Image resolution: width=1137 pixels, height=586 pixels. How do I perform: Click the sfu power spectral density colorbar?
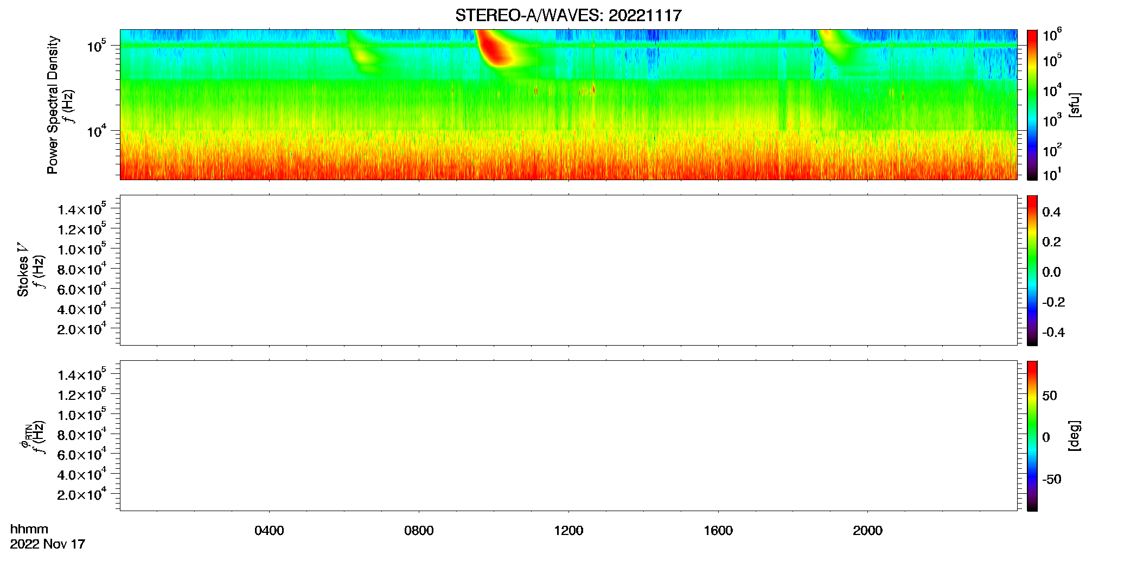click(1032, 105)
